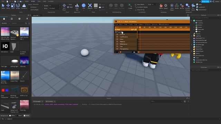Activate the Move tool
The width and height of the screenshot is (221, 124).
[x=8, y=6]
